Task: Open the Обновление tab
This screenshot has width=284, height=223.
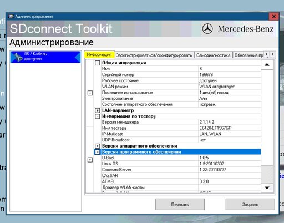Action: (x=248, y=55)
